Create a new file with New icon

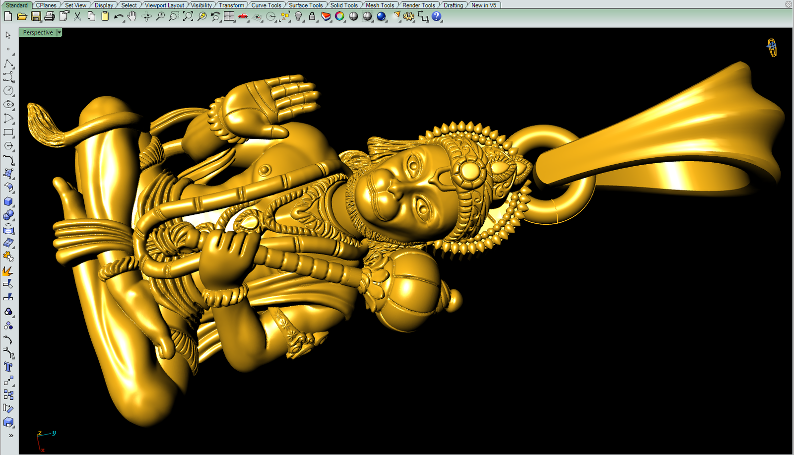8,16
